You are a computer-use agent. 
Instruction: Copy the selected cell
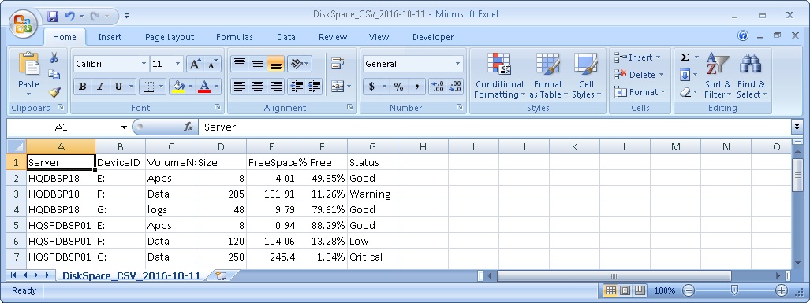point(54,75)
